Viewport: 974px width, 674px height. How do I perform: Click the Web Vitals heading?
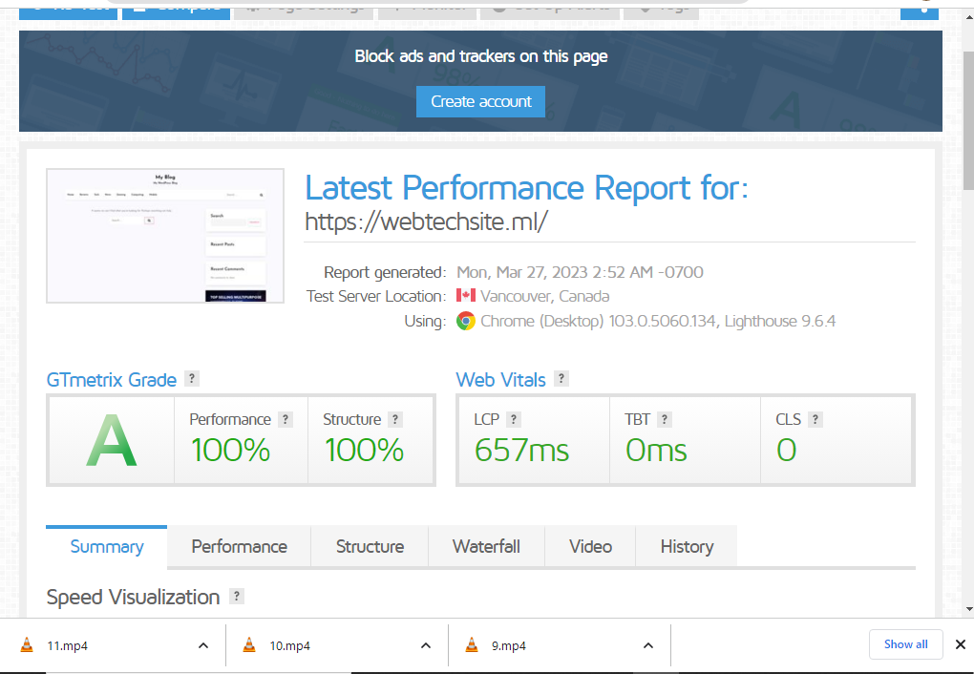point(500,380)
